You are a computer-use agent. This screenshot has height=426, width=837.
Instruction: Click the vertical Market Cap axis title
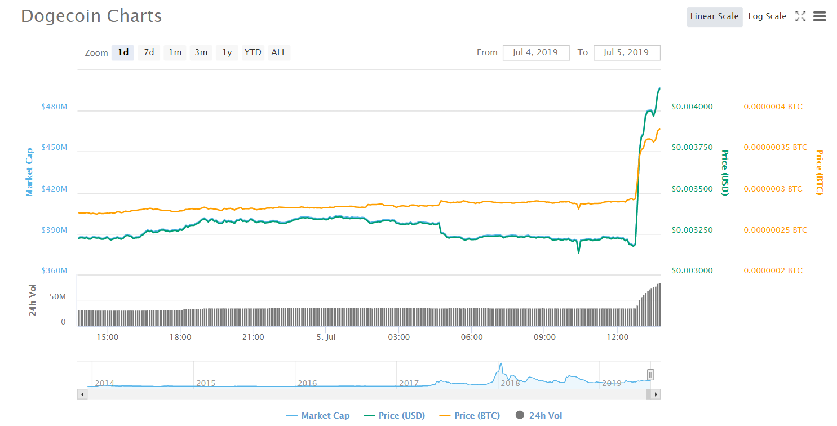29,172
